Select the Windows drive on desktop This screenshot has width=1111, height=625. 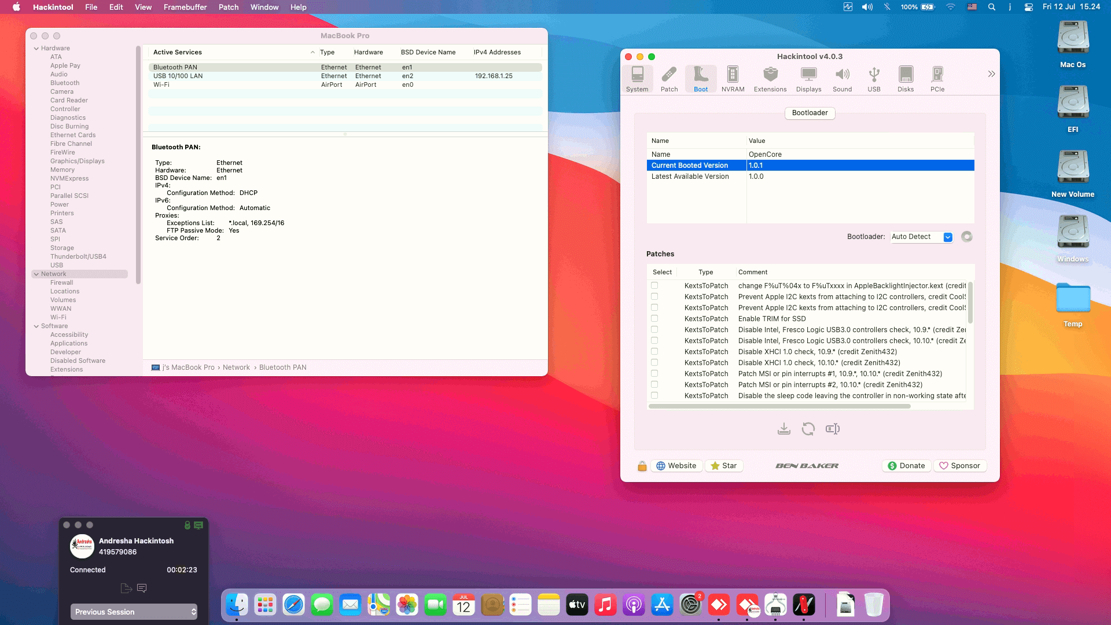coord(1073,239)
